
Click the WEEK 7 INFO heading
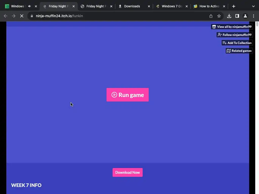(x=26, y=185)
